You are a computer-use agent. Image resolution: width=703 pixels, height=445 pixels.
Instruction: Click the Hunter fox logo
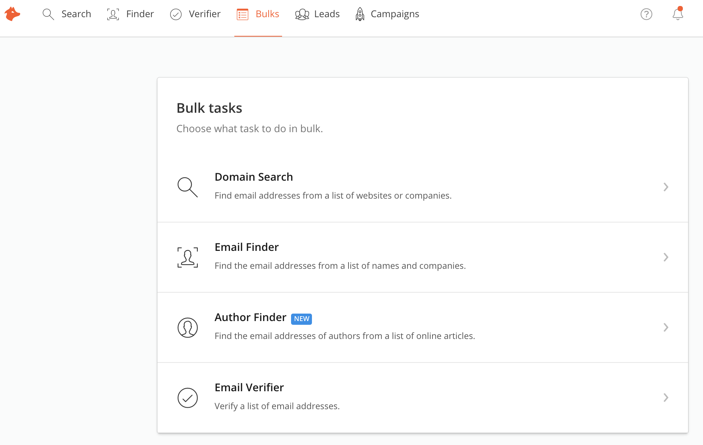point(12,14)
